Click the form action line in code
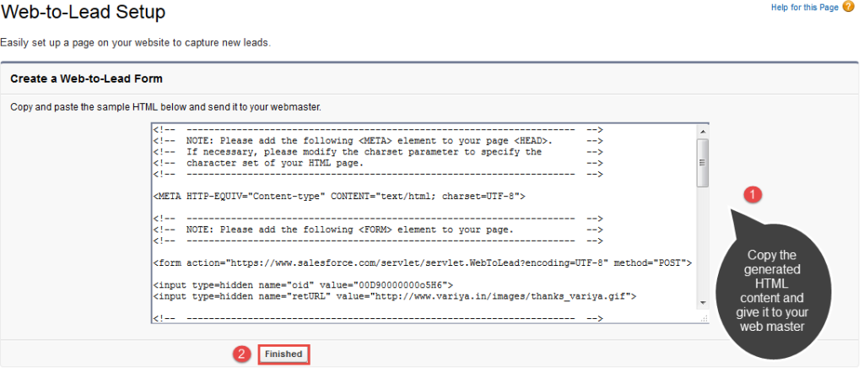This screenshot has width=864, height=384. pyautogui.click(x=422, y=262)
